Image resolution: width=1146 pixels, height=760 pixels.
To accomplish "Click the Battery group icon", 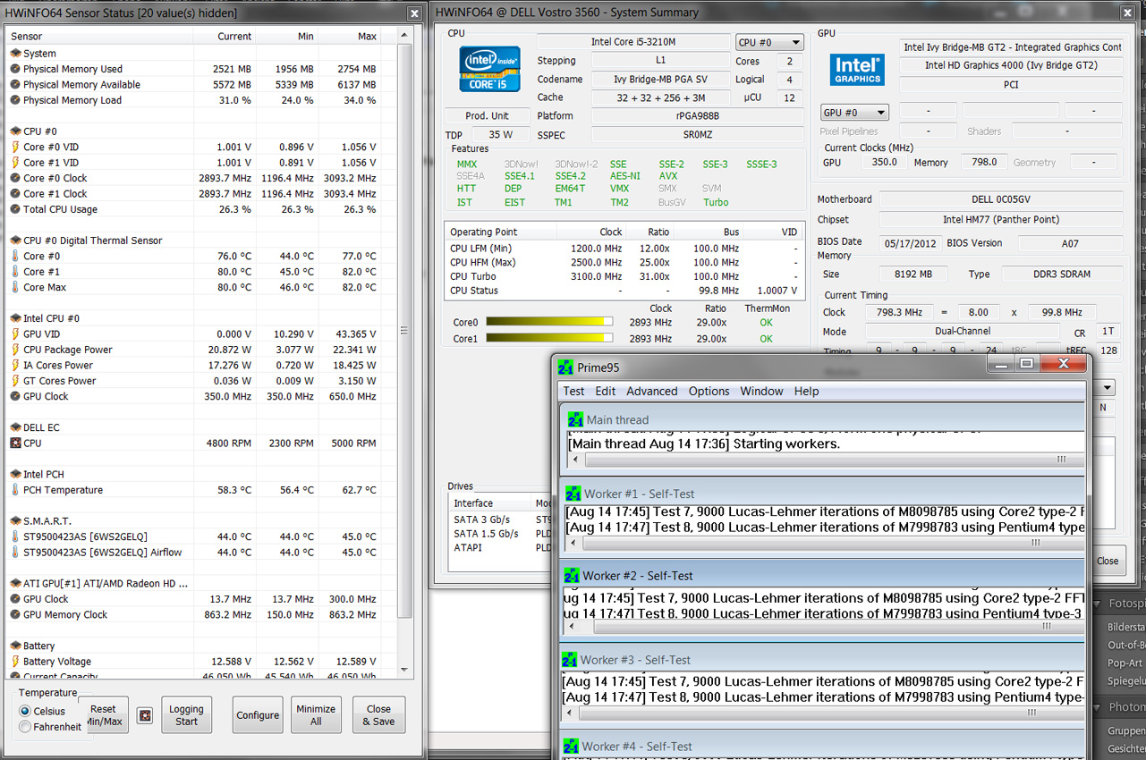I will click(x=15, y=646).
